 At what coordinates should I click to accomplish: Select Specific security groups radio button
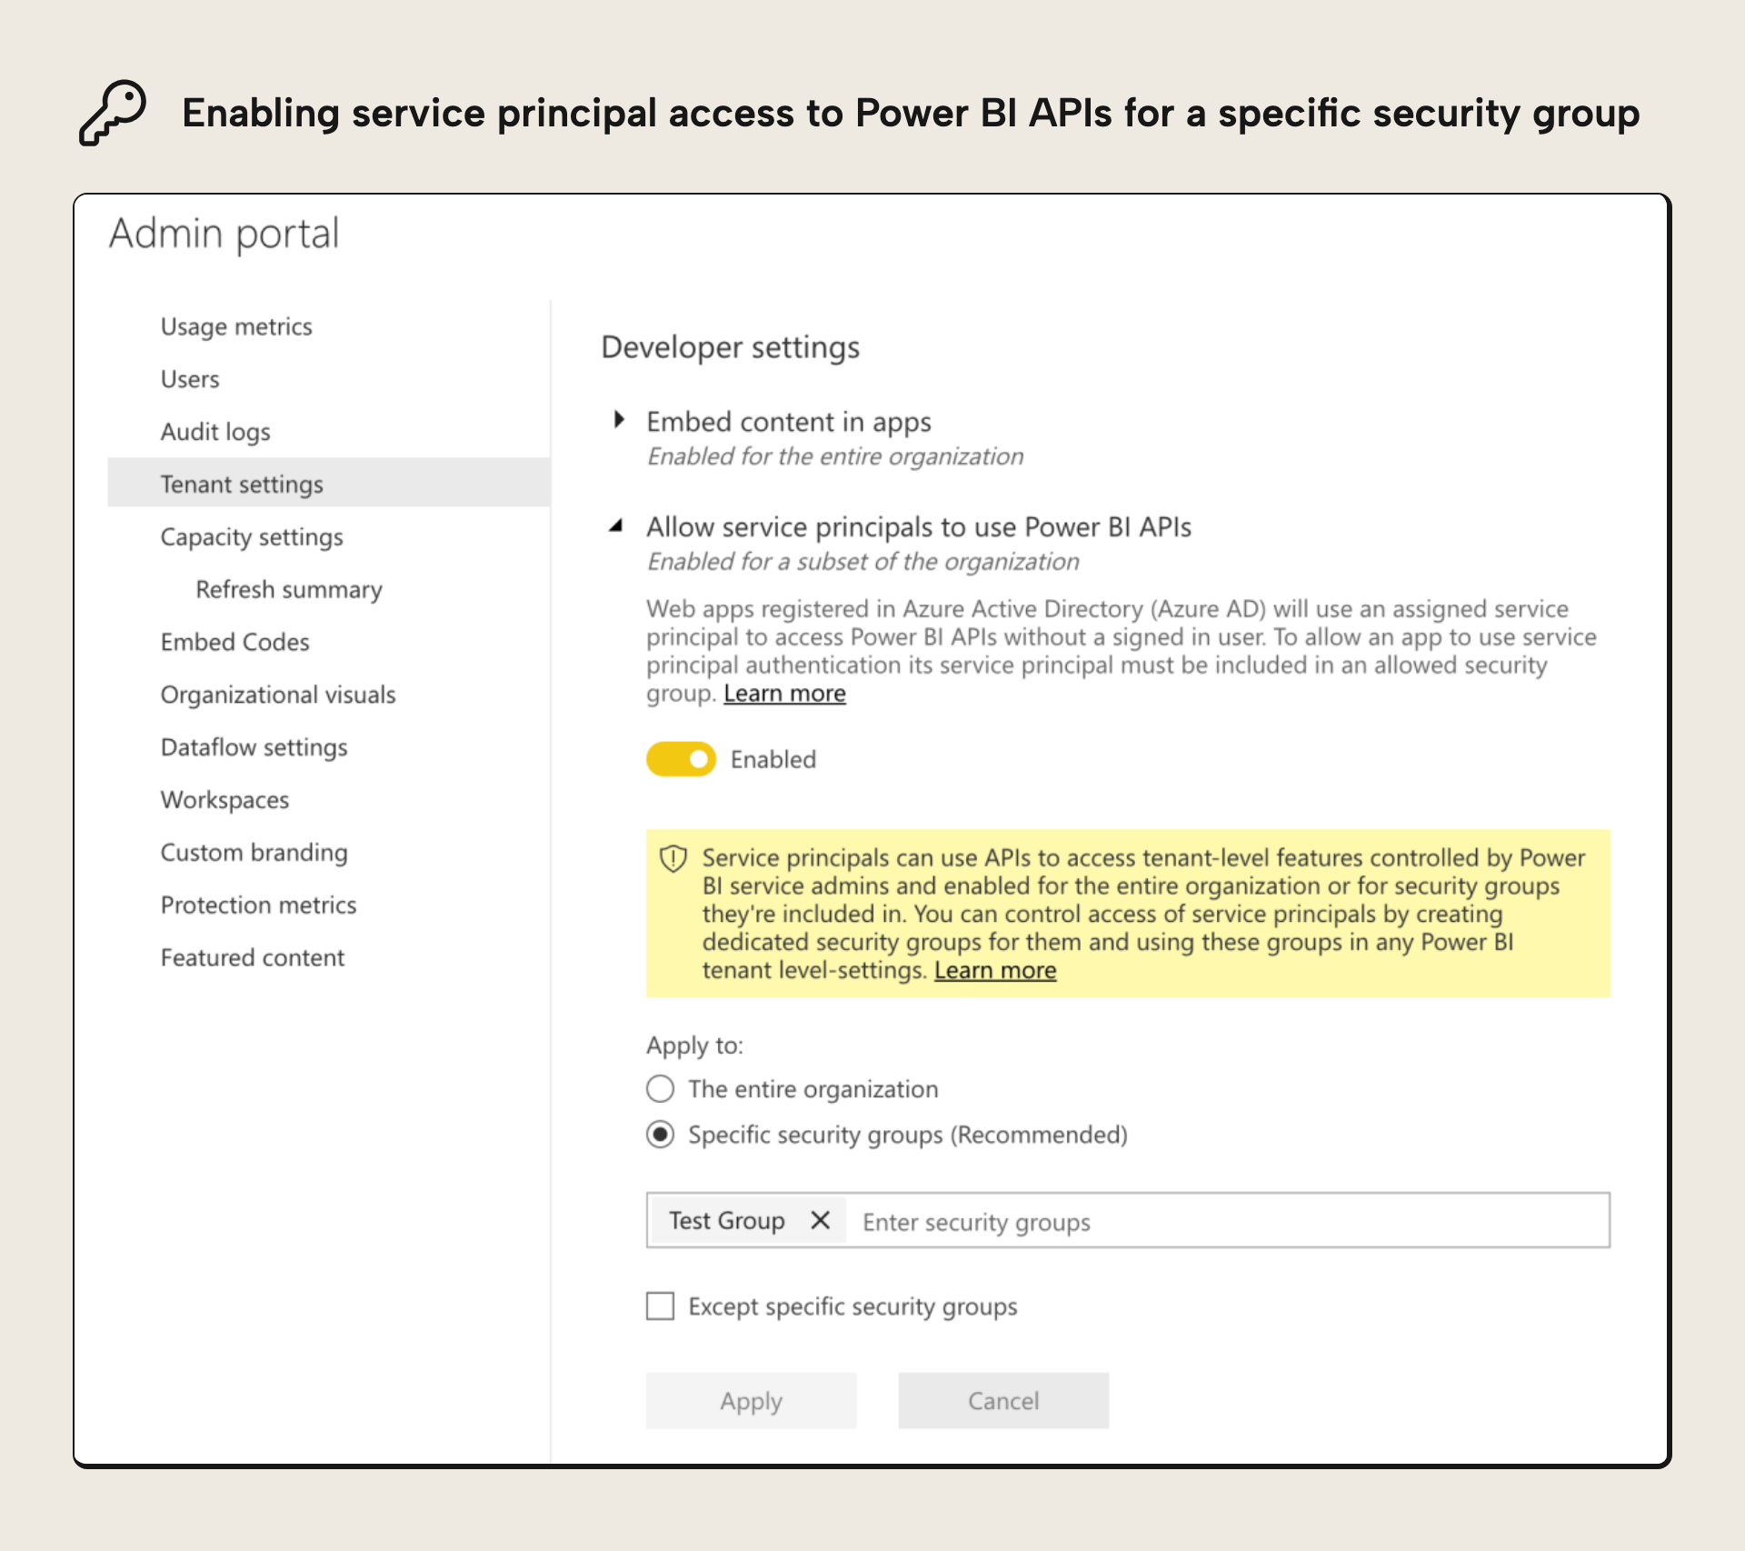tap(660, 1134)
